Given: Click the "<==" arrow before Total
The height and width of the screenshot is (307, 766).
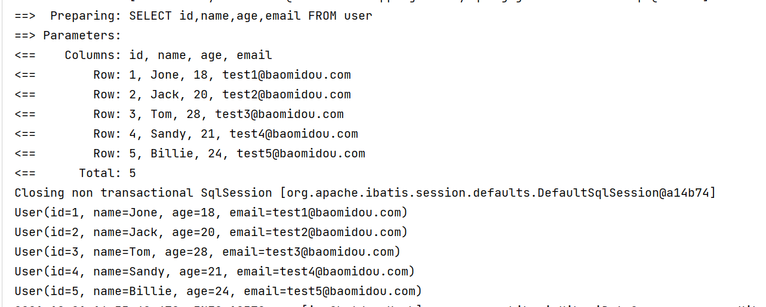Looking at the screenshot, I should (25, 173).
